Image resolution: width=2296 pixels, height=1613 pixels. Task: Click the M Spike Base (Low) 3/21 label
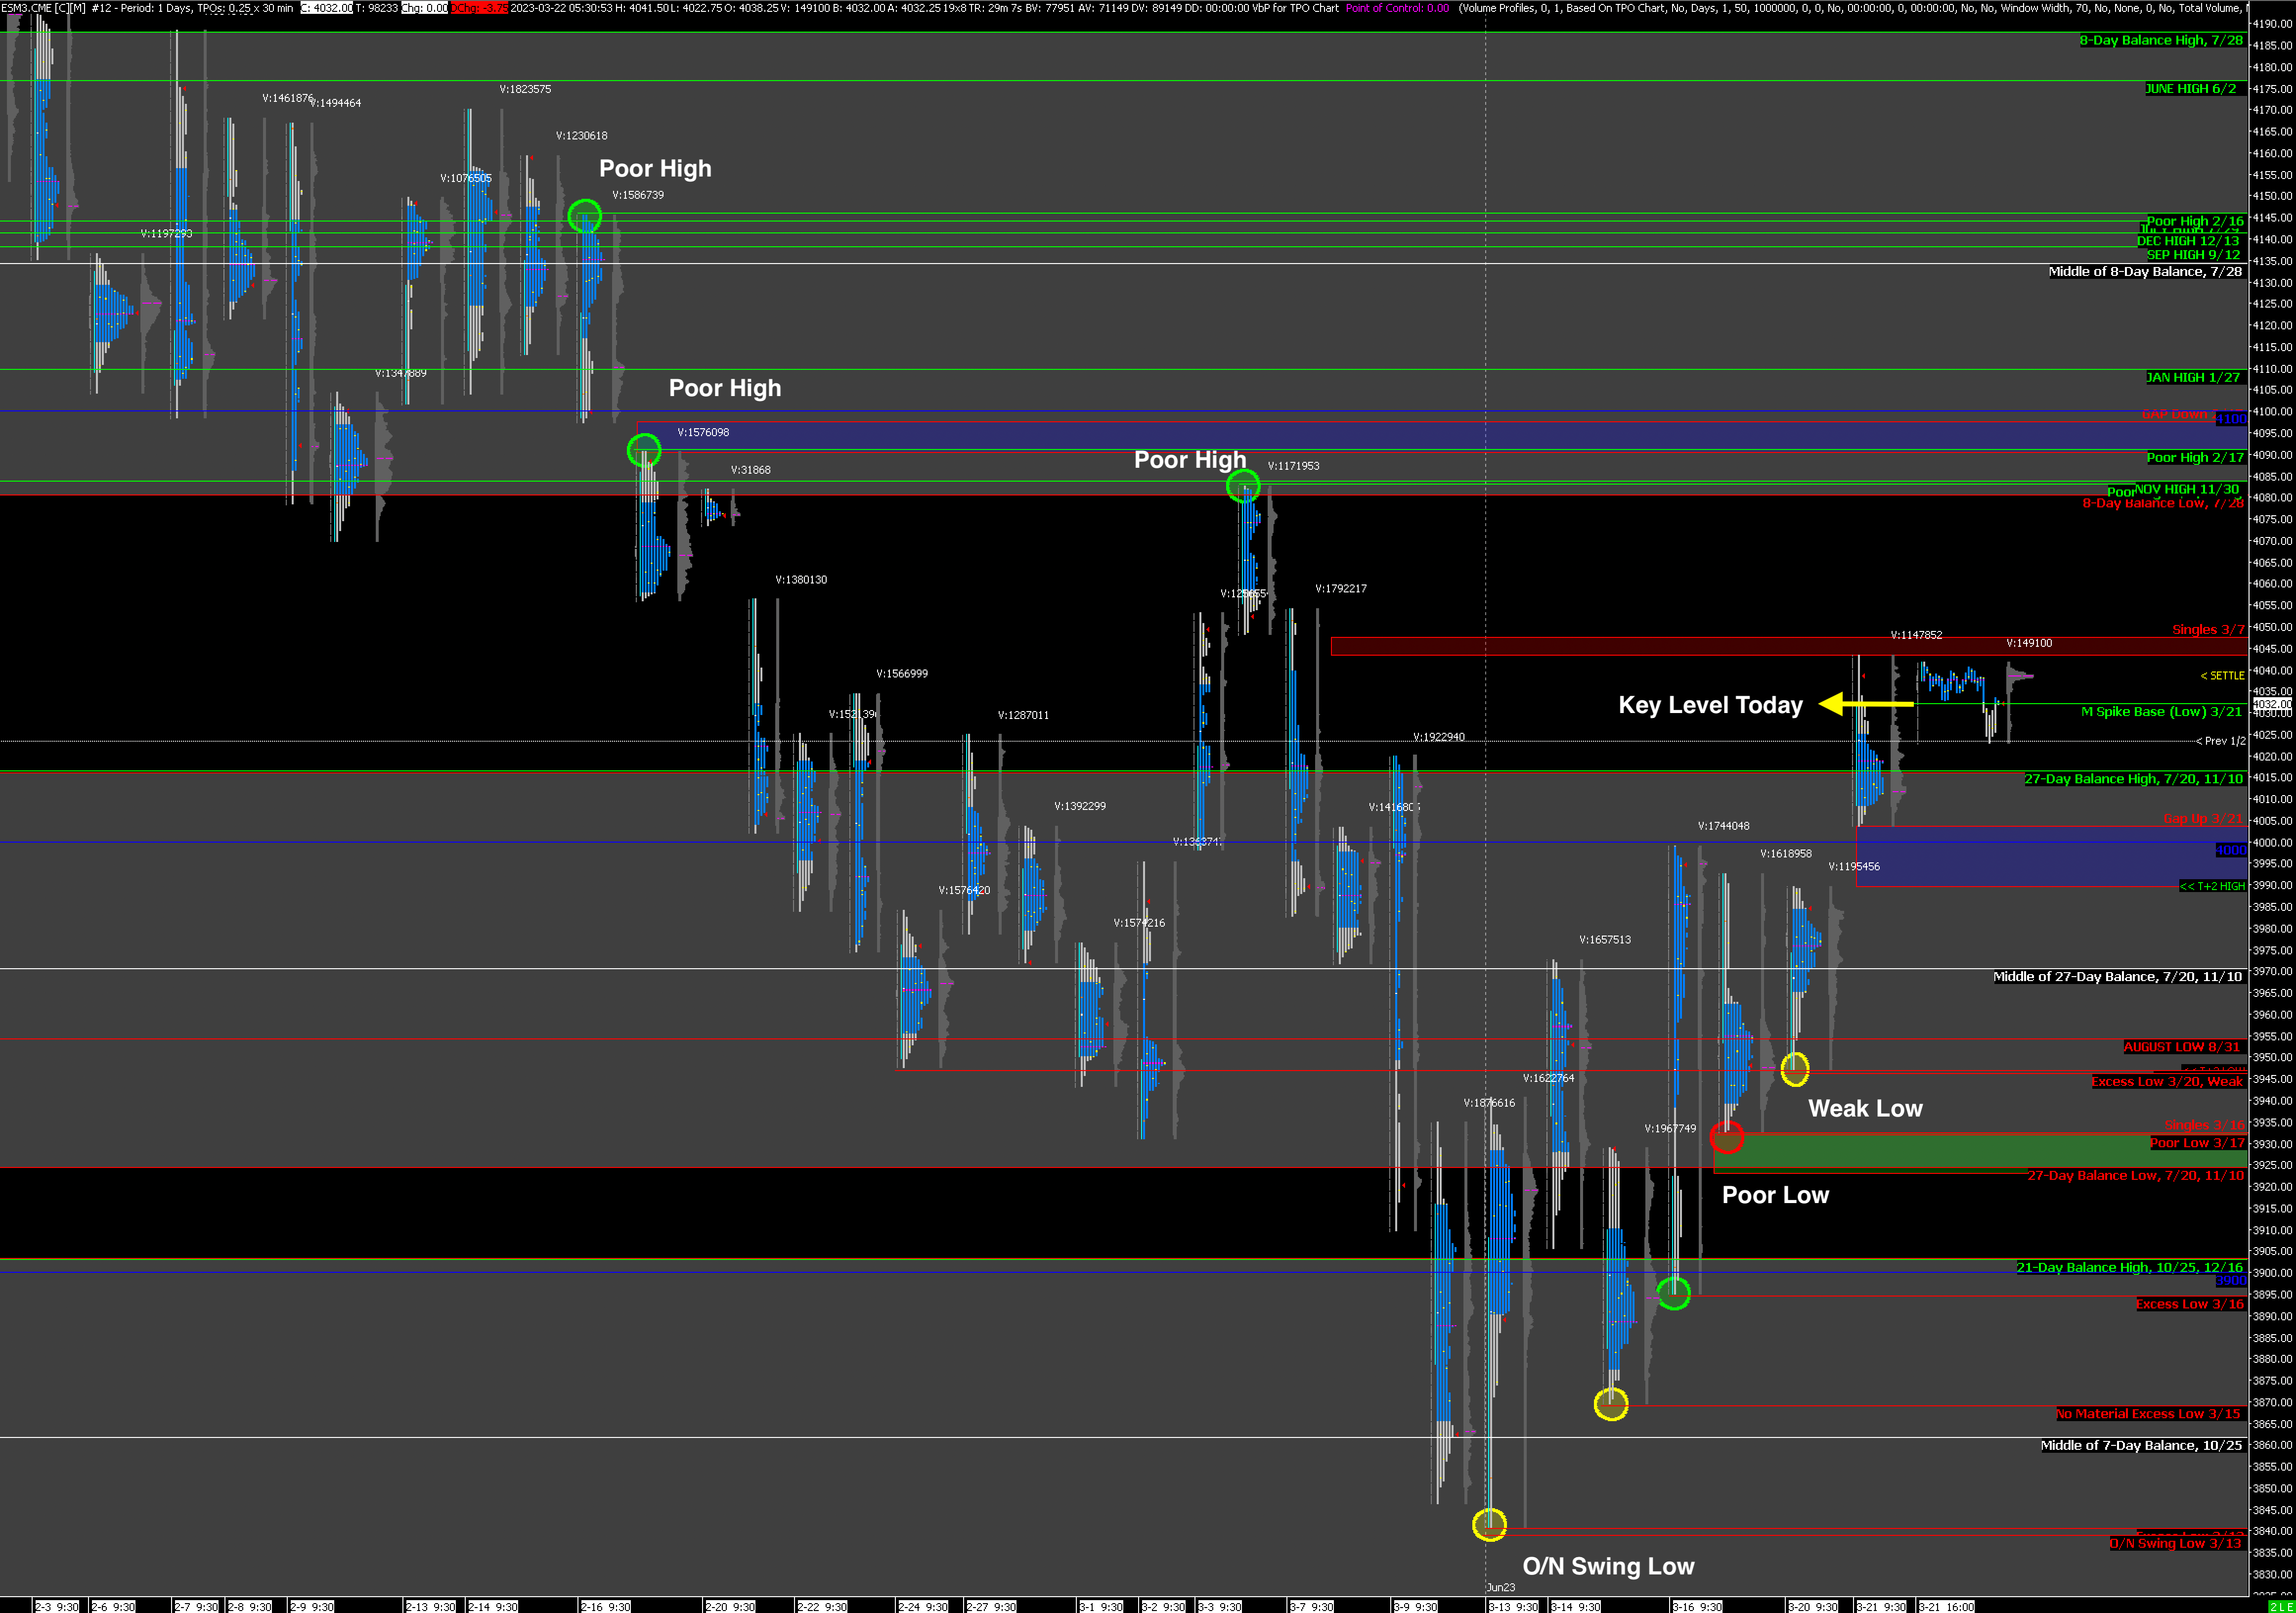(x=2161, y=712)
